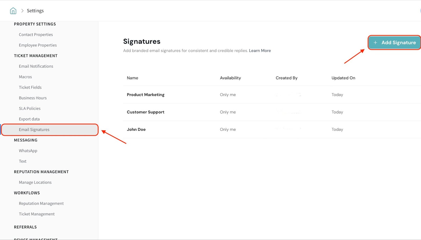The height and width of the screenshot is (240, 421).
Task: Go to Employee Properties
Action: (38, 45)
